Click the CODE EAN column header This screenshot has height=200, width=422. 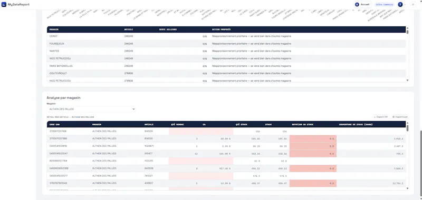54,124
